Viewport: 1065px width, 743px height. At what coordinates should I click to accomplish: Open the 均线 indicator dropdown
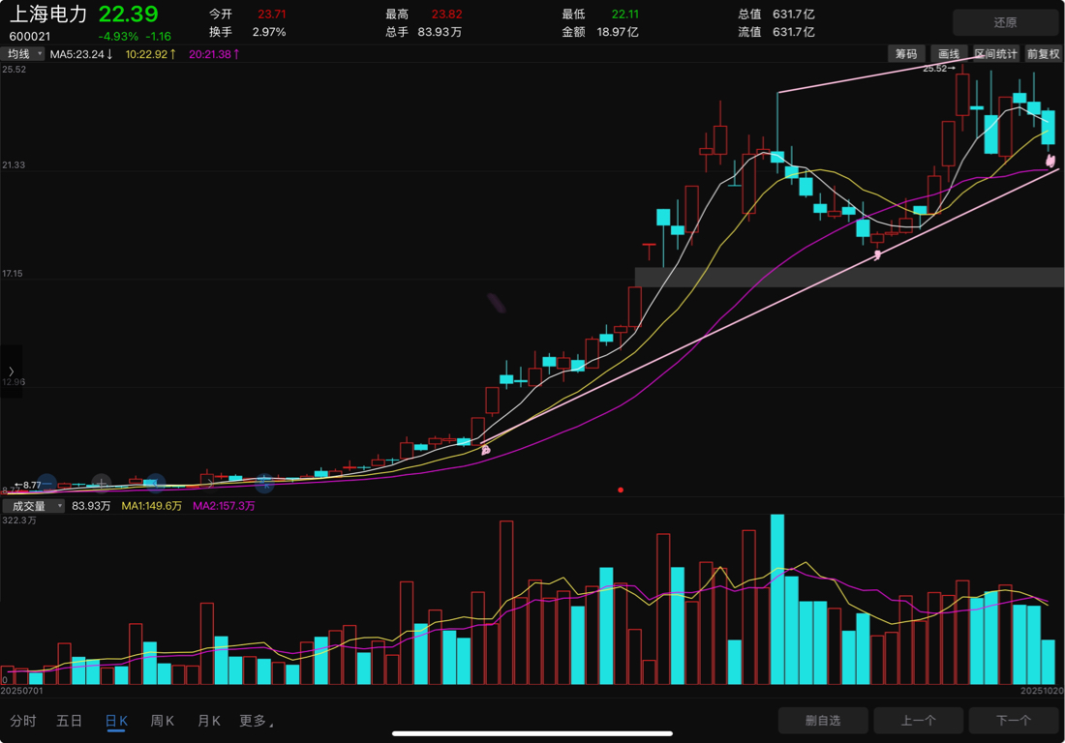22,53
